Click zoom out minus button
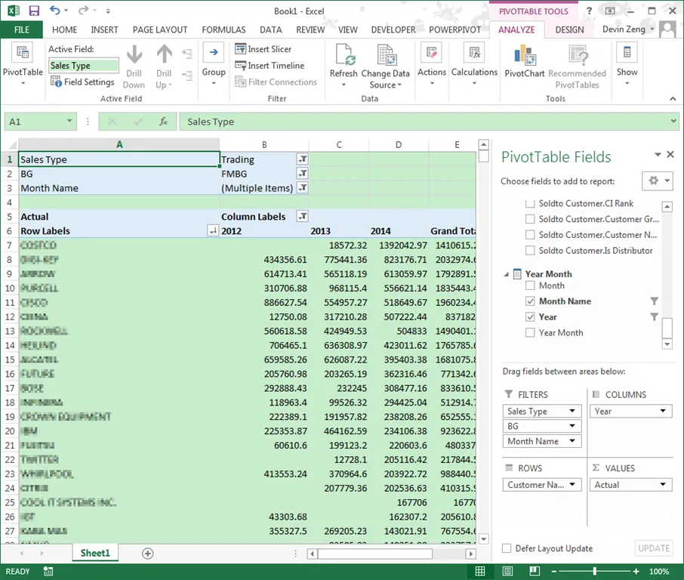 coord(554,571)
